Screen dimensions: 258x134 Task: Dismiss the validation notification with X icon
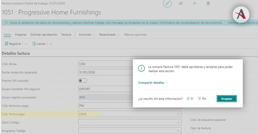coord(6,23)
